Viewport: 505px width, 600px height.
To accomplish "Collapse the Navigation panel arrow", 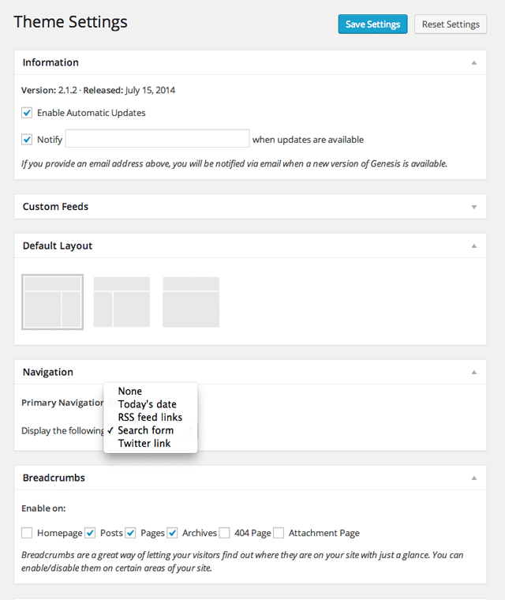I will coord(474,372).
